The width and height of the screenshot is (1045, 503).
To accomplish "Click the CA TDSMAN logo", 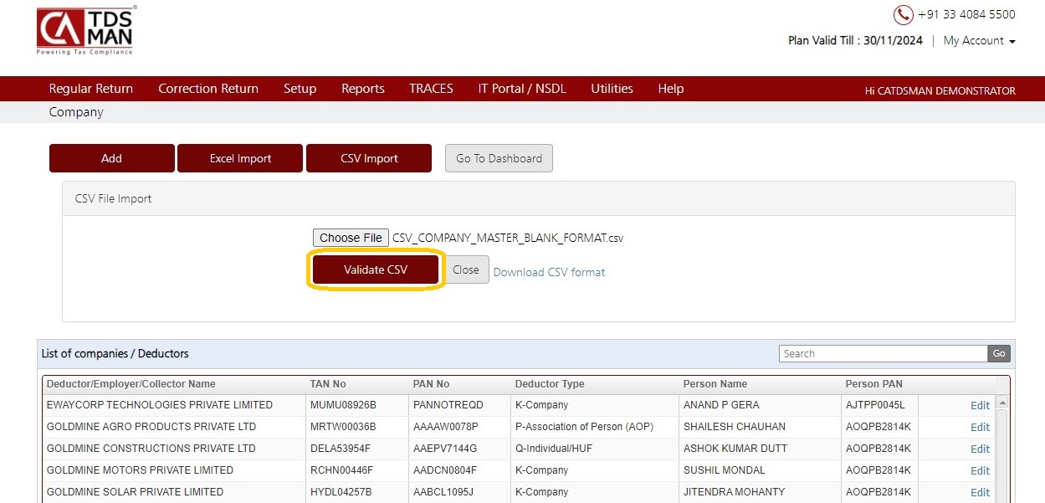I will coord(85,31).
